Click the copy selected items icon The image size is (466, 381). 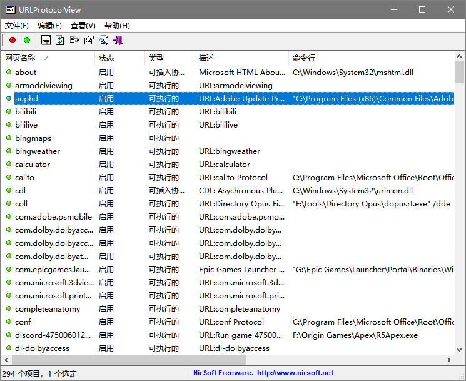pyautogui.click(x=74, y=41)
